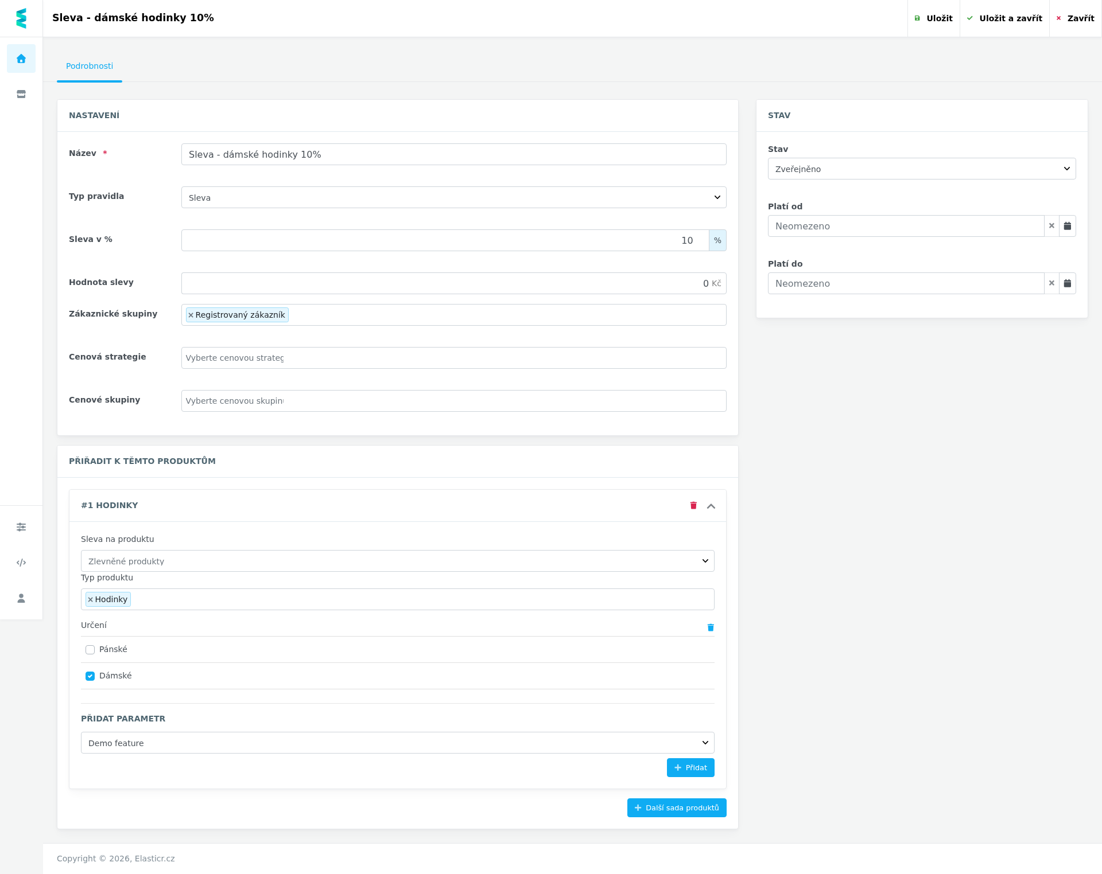This screenshot has height=874, width=1102.
Task: Open the Typ pravidla dropdown
Action: [x=454, y=197]
